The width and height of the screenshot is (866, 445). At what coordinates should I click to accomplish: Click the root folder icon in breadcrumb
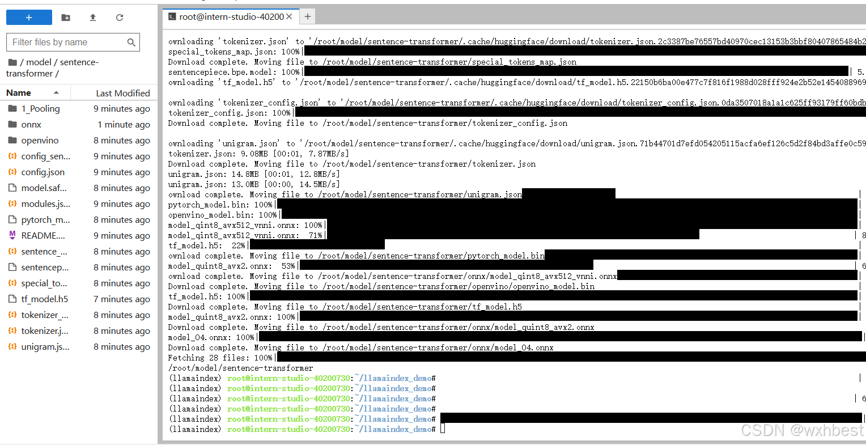click(x=13, y=62)
